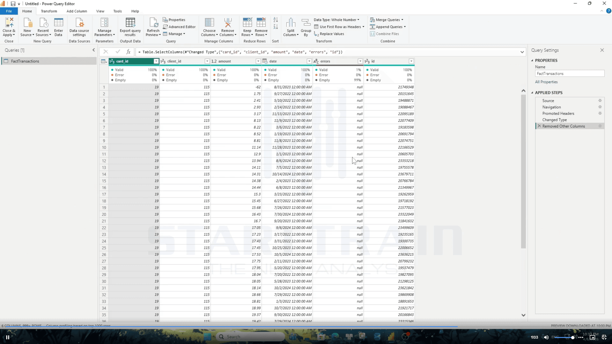Click the vertical scrollbar of data grid

pyautogui.click(x=523, y=171)
